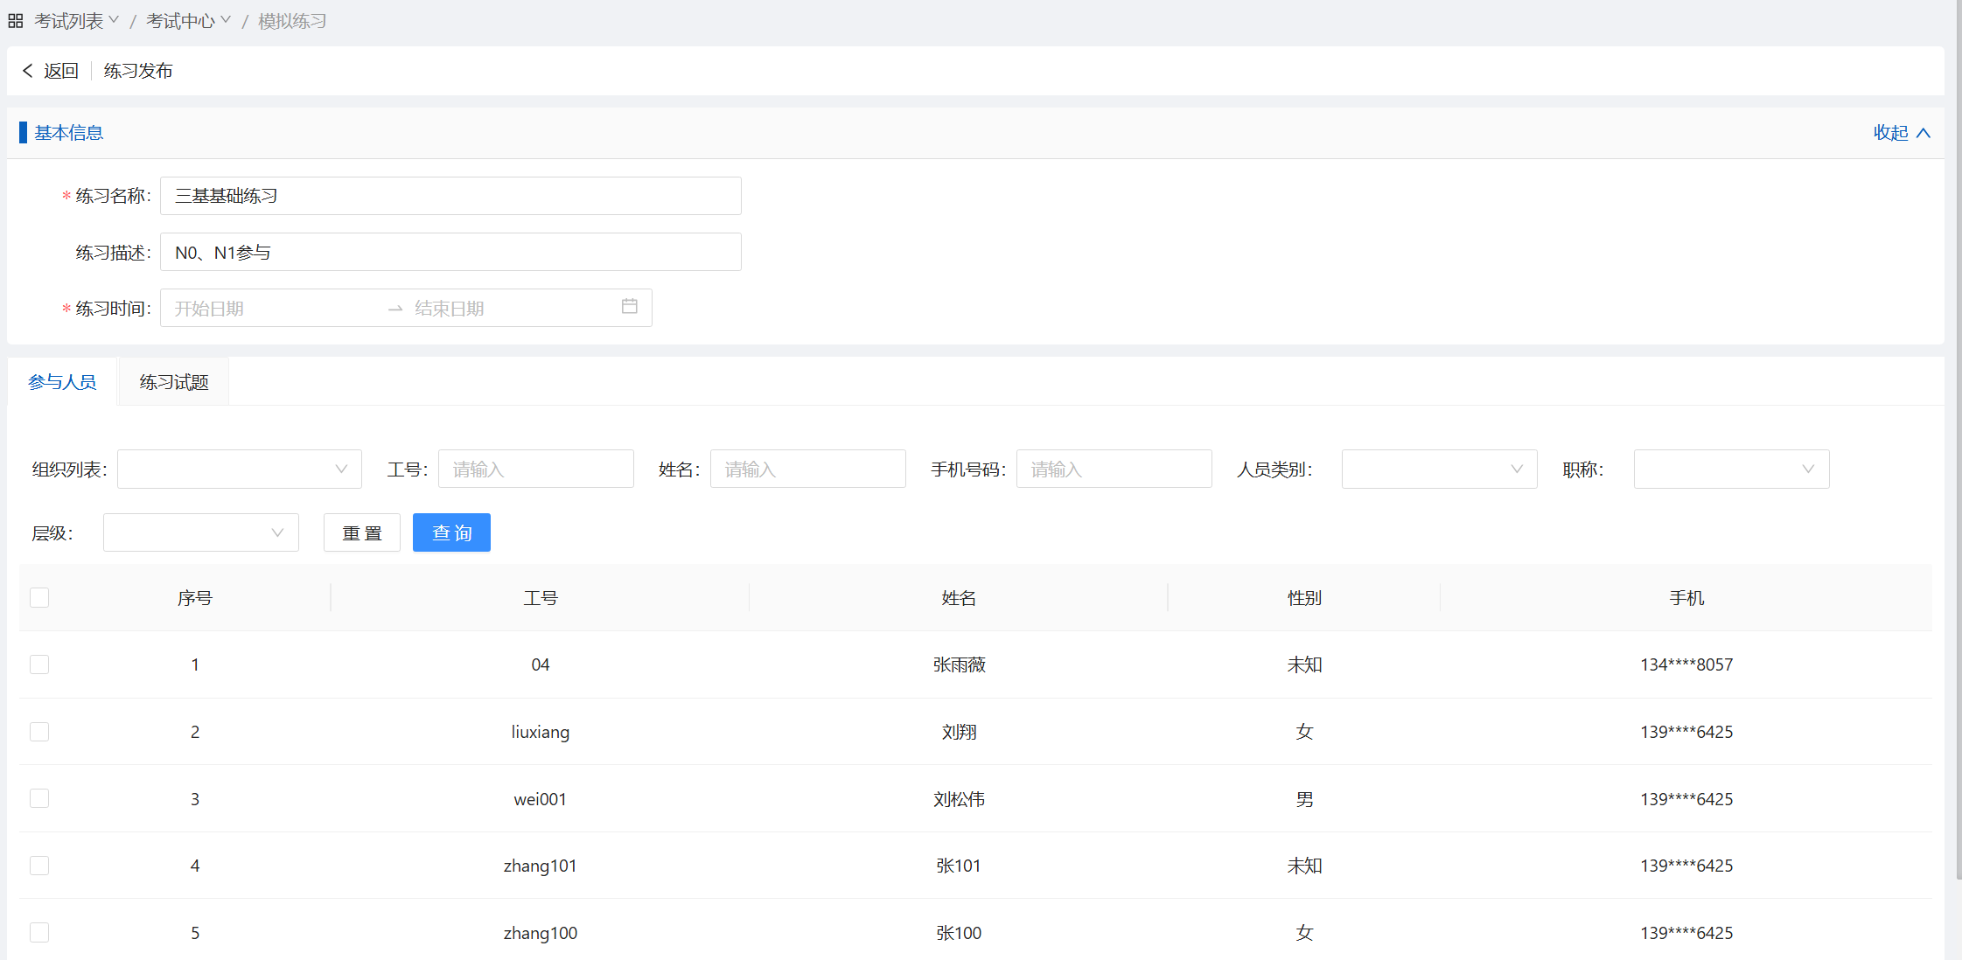Viewport: 1962px width, 960px height.
Task: Select the 参与人员 tab
Action: (x=62, y=382)
